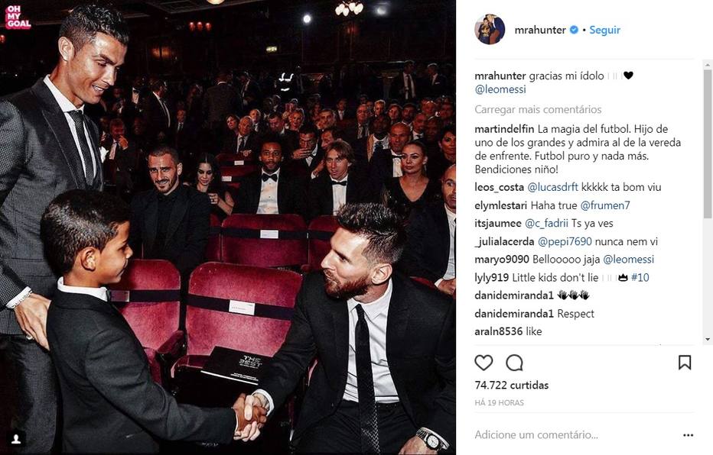Focus the Adicione um comentário field
The height and width of the screenshot is (455, 713).
point(575,434)
